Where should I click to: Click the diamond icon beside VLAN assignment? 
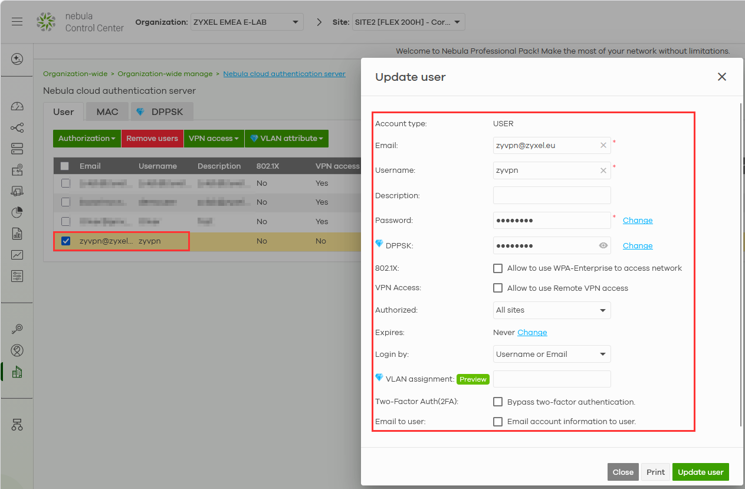(x=379, y=378)
